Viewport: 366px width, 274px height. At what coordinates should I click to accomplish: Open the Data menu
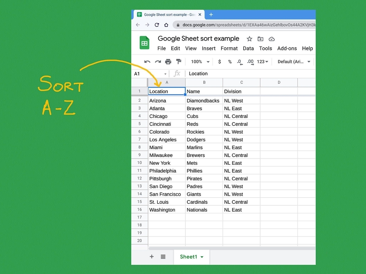(x=248, y=48)
